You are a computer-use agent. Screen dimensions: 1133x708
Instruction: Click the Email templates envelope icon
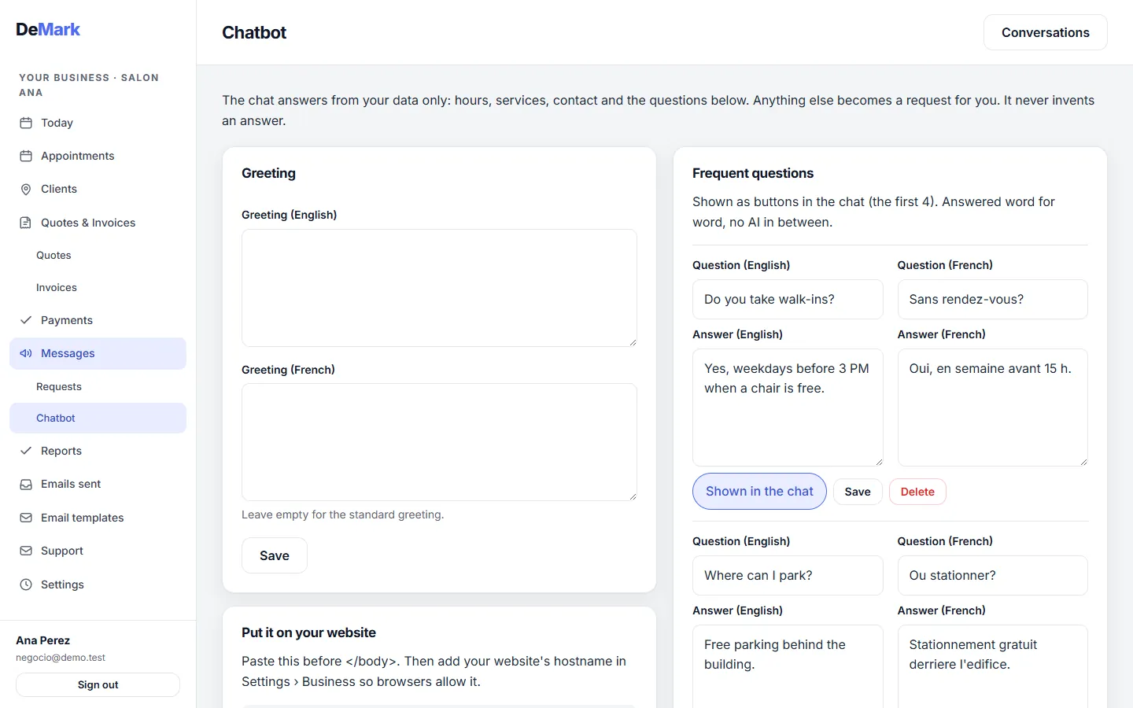click(x=26, y=518)
